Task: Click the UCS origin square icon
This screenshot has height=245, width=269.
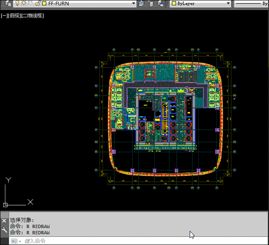Action: click(5, 205)
